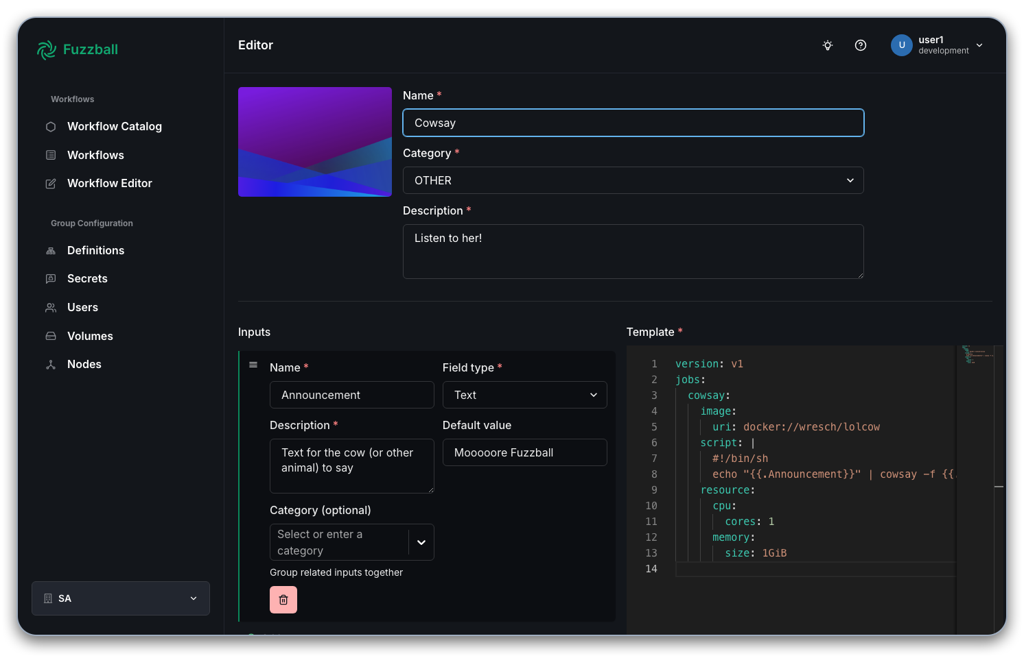Click the Nodes network icon
1024x658 pixels.
click(x=51, y=365)
